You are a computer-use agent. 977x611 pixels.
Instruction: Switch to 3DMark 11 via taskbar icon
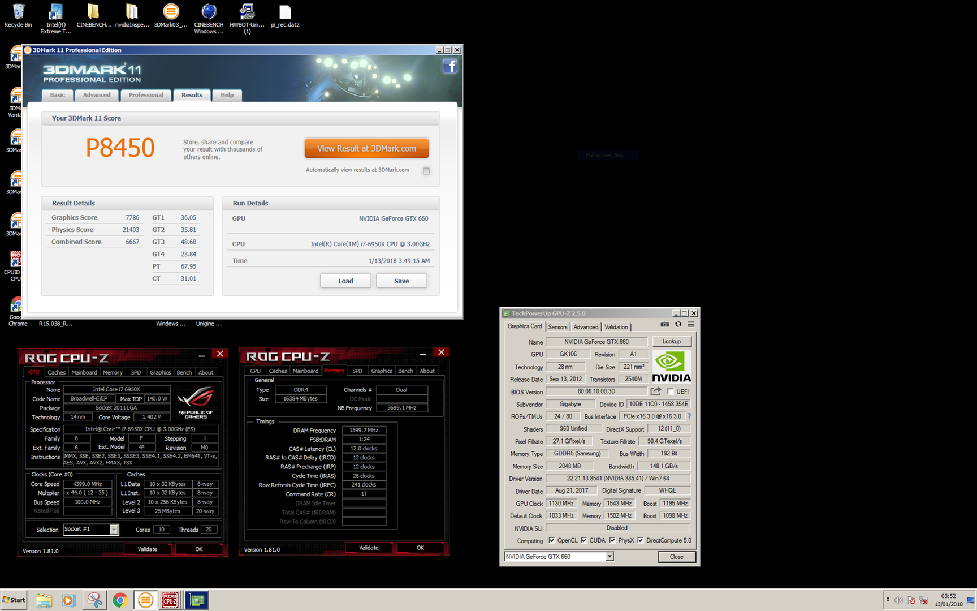coord(145,600)
